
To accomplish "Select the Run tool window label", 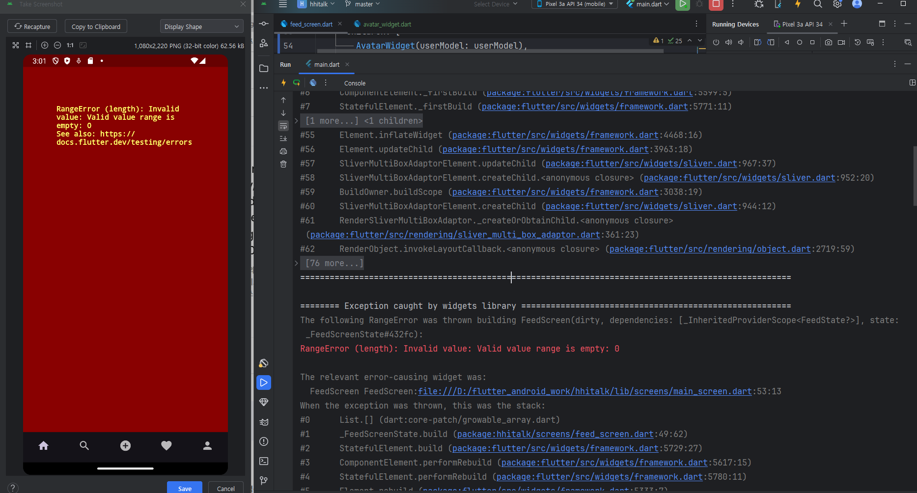I will [x=285, y=64].
